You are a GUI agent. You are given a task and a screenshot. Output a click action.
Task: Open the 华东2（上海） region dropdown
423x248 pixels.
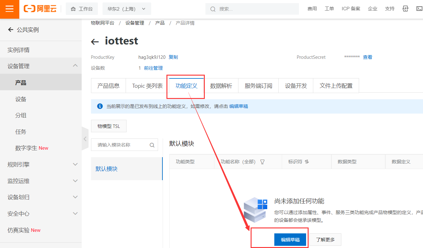coord(127,9)
